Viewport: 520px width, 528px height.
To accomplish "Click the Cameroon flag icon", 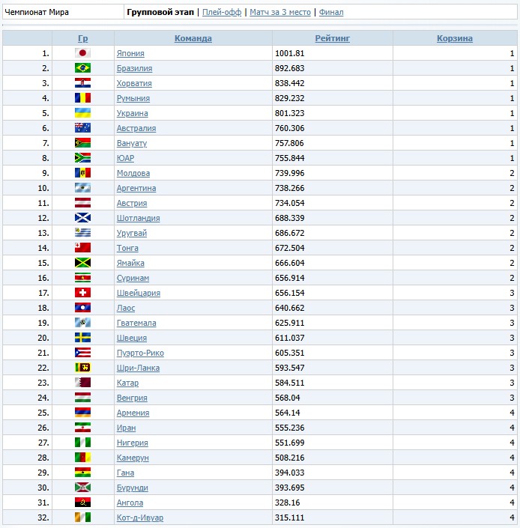I will click(x=82, y=458).
